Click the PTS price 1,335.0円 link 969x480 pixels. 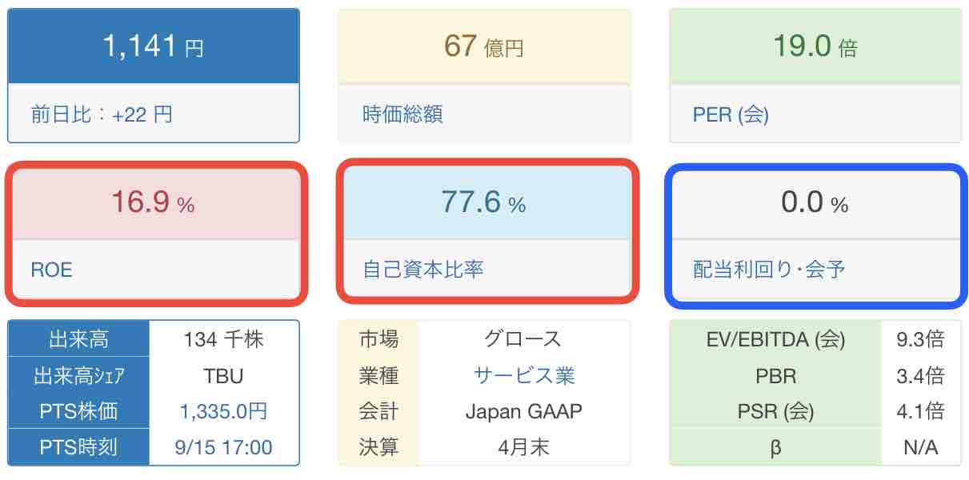[223, 411]
